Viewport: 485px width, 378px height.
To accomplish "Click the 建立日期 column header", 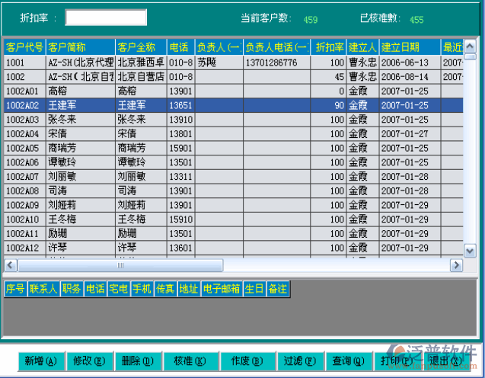I will click(408, 47).
